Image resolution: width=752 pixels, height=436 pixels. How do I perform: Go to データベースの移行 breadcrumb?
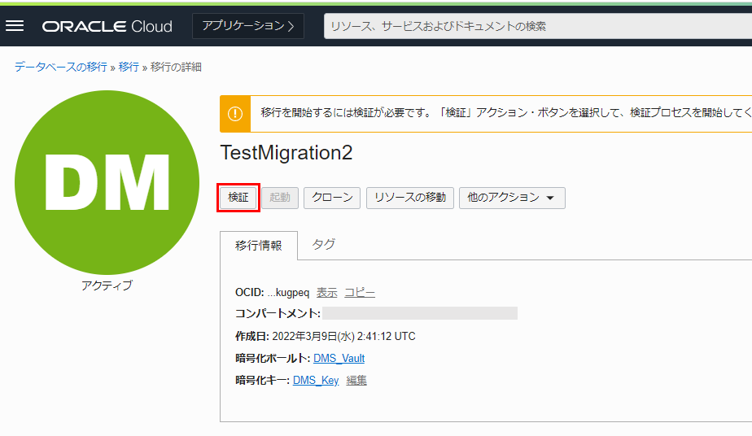point(60,67)
